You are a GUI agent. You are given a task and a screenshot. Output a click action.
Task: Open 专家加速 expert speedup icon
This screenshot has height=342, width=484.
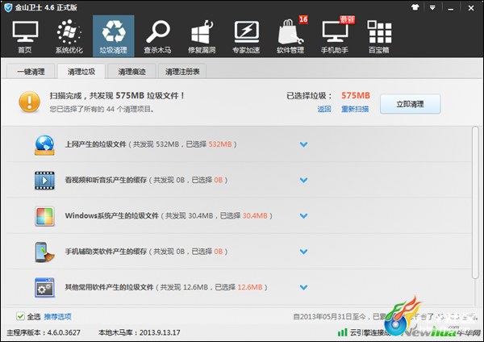[x=246, y=36]
